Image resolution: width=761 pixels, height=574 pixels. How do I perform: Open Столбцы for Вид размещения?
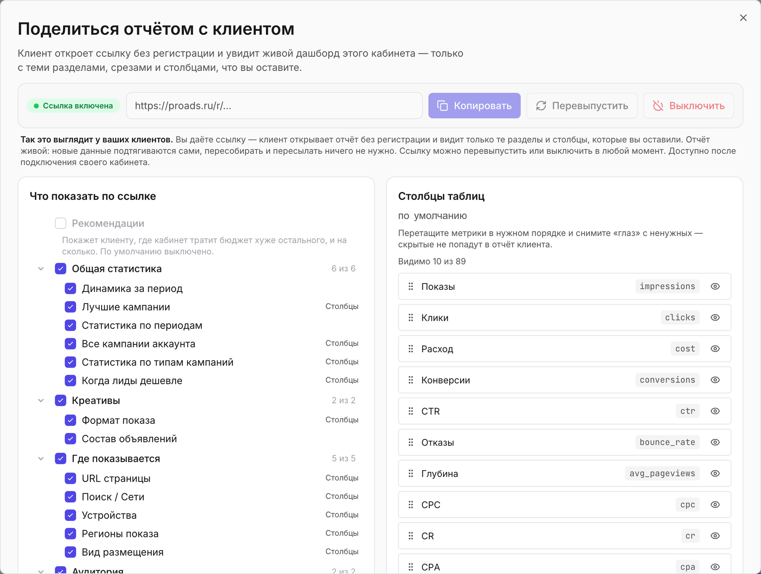coord(342,551)
